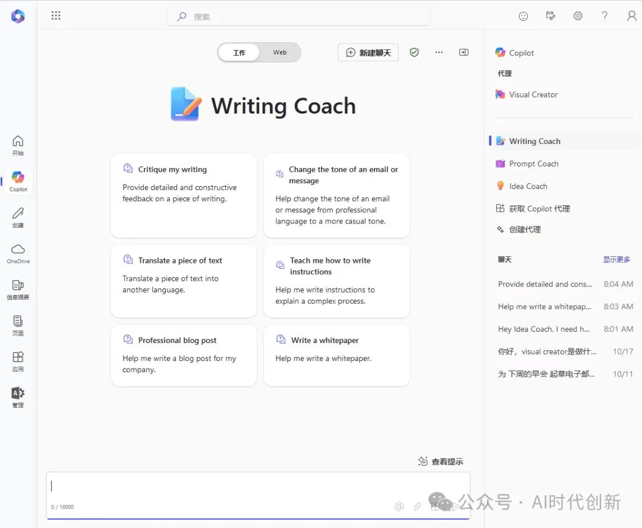The image size is (642, 528).
Task: Select the Professional blog post card
Action: coord(184,355)
